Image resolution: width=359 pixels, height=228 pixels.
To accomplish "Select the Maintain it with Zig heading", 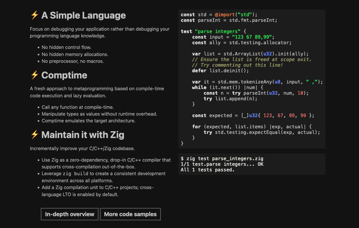I will click(x=83, y=135).
